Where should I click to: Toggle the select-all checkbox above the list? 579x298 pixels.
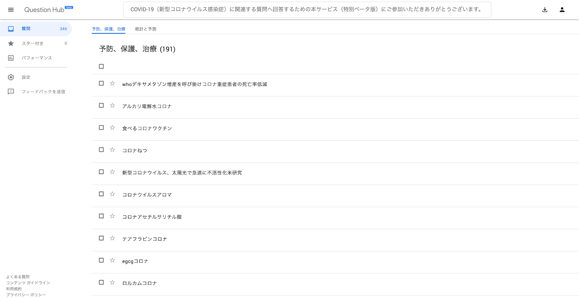(101, 66)
